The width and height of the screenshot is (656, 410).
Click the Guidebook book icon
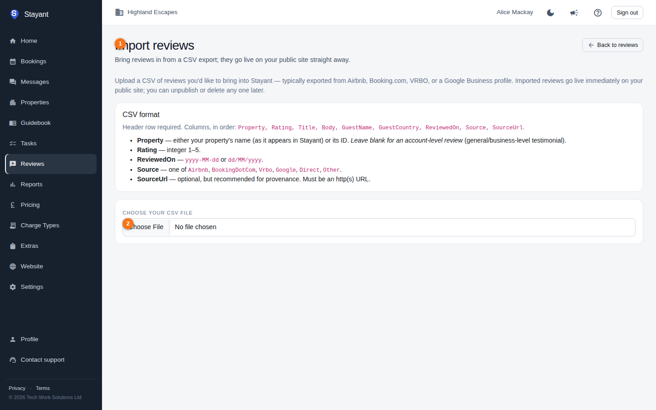[13, 123]
